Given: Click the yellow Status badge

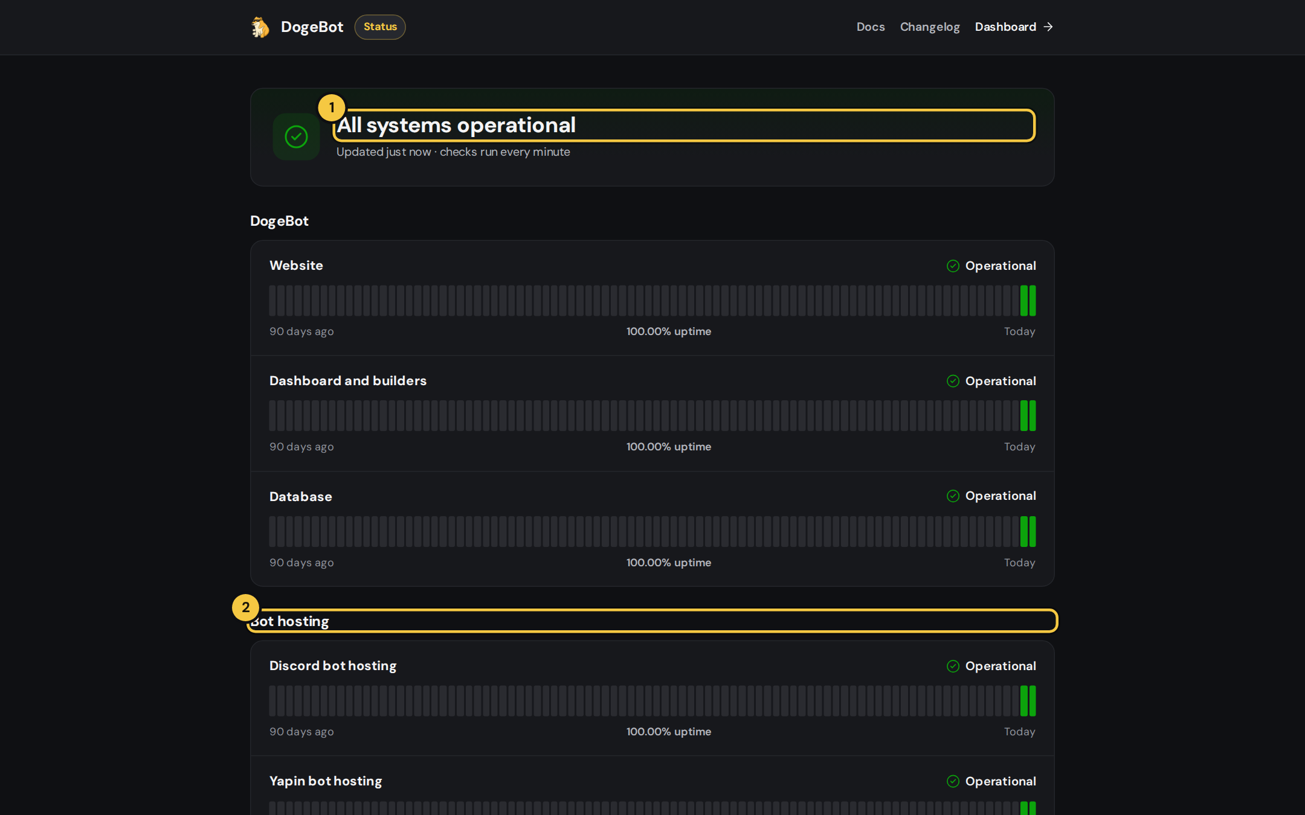Looking at the screenshot, I should point(380,27).
